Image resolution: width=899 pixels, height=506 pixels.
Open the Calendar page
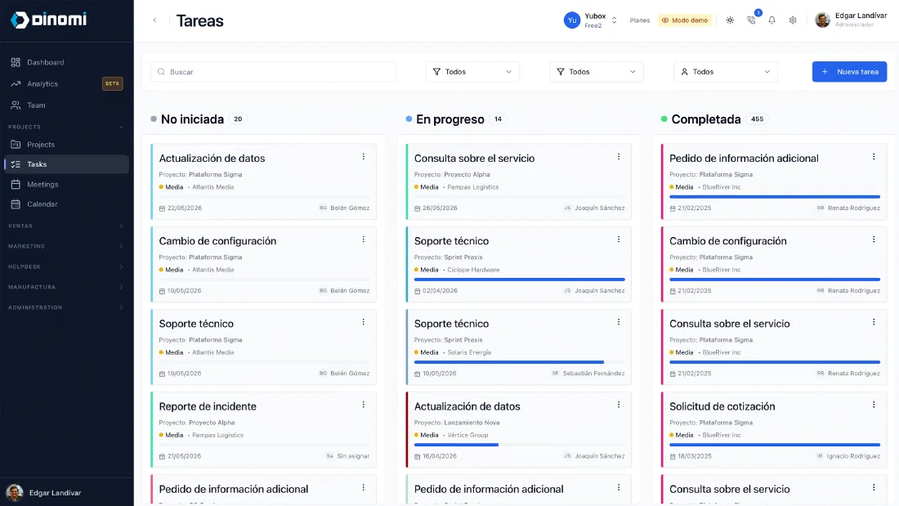[x=66, y=204]
